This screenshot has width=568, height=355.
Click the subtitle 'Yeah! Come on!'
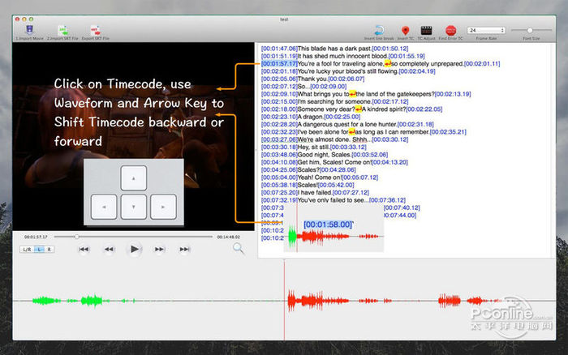click(320, 177)
